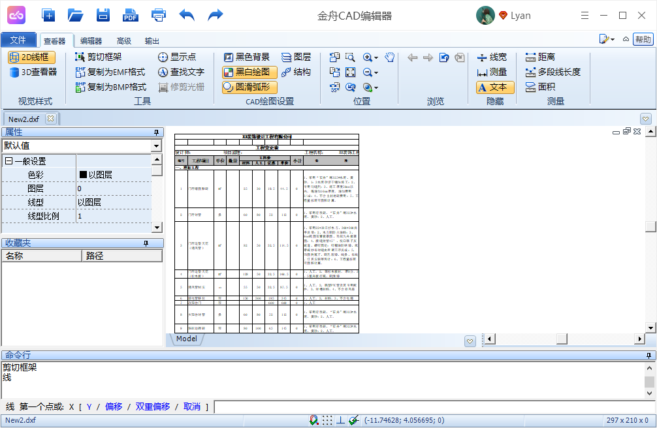657x428 pixels.
Task: Click the print icon in title bar
Action: pyautogui.click(x=159, y=15)
